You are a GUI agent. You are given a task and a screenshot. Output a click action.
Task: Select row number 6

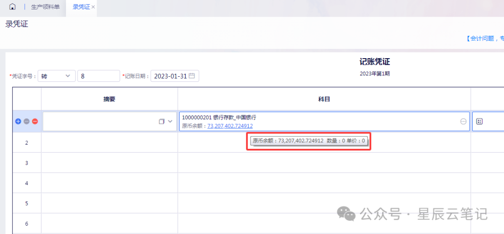coord(27,224)
